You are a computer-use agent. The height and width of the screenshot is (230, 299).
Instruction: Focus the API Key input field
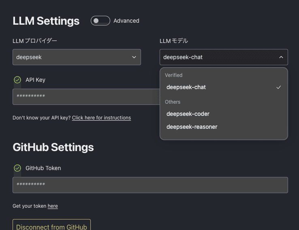(86, 97)
